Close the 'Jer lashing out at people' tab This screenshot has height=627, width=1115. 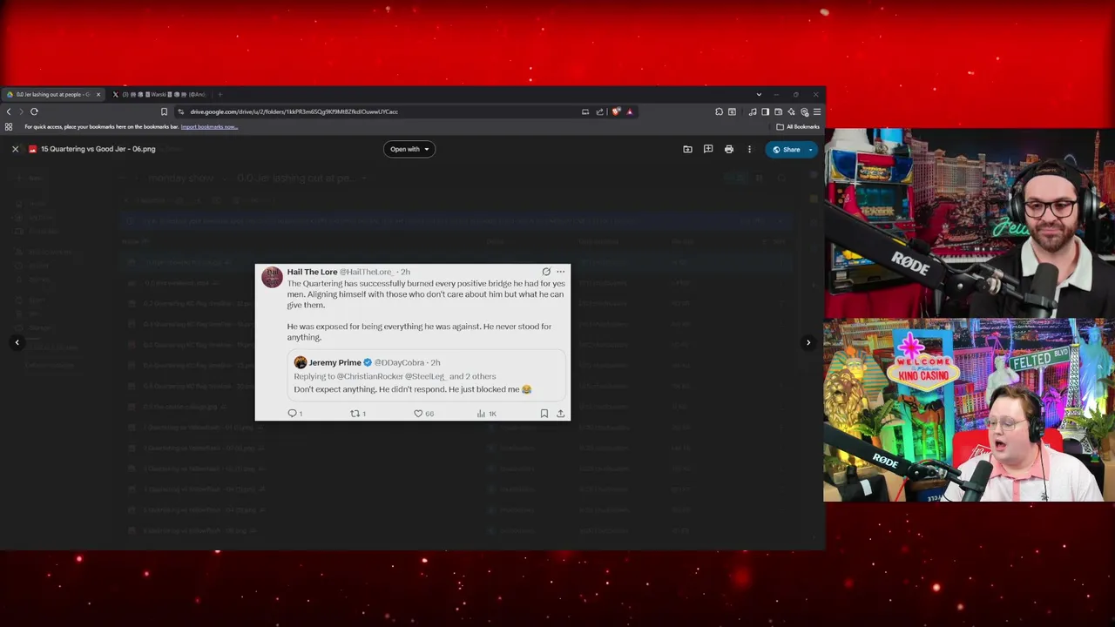tap(98, 94)
